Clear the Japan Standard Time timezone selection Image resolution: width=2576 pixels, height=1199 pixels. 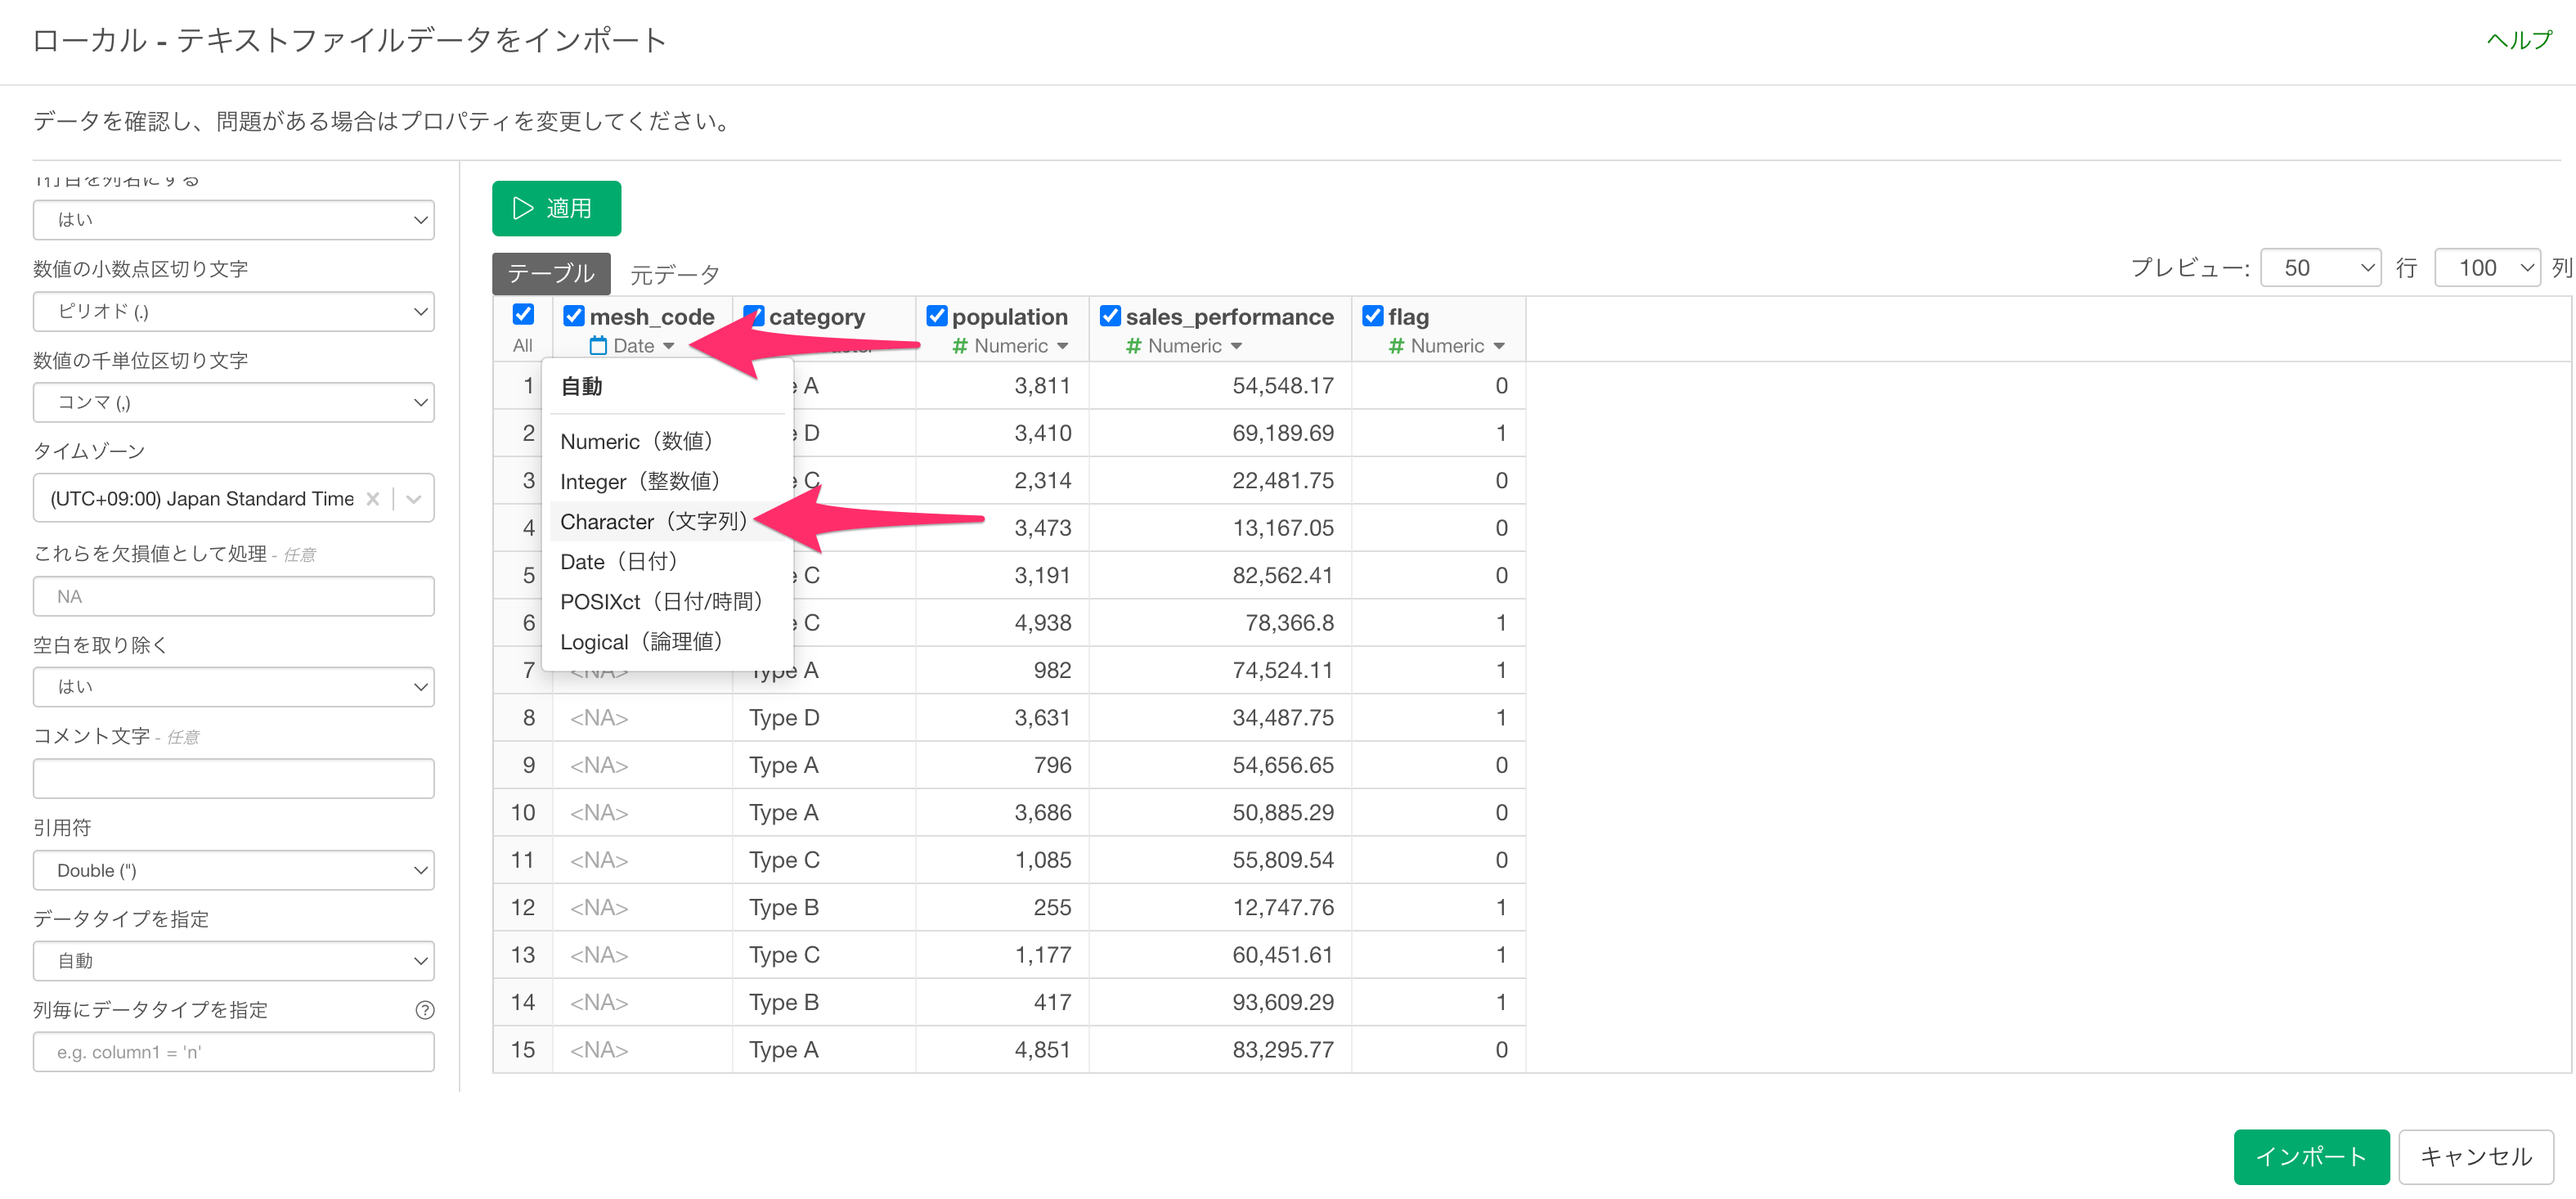tap(373, 499)
